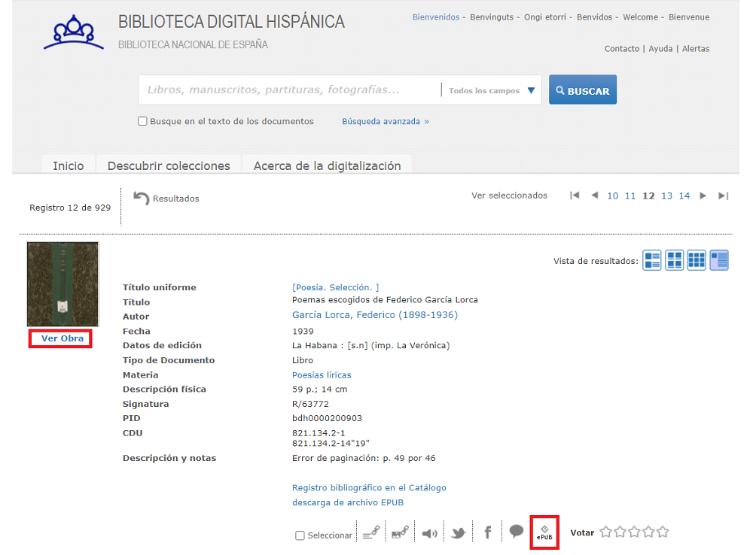Viewport: 753px width, 555px height.
Task: Check 'Busque en el texto de los documentos'
Action: pyautogui.click(x=142, y=121)
